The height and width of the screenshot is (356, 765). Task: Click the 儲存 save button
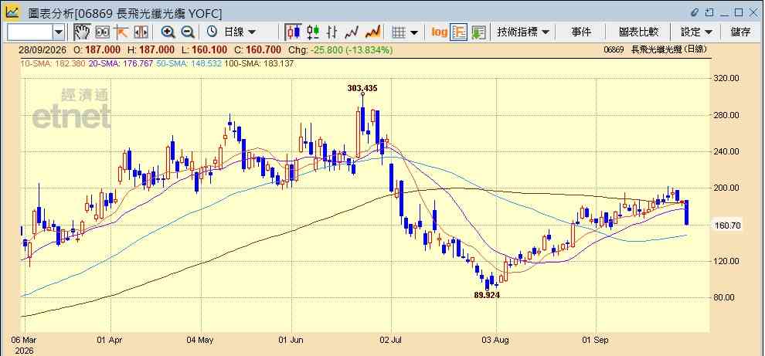(x=740, y=32)
